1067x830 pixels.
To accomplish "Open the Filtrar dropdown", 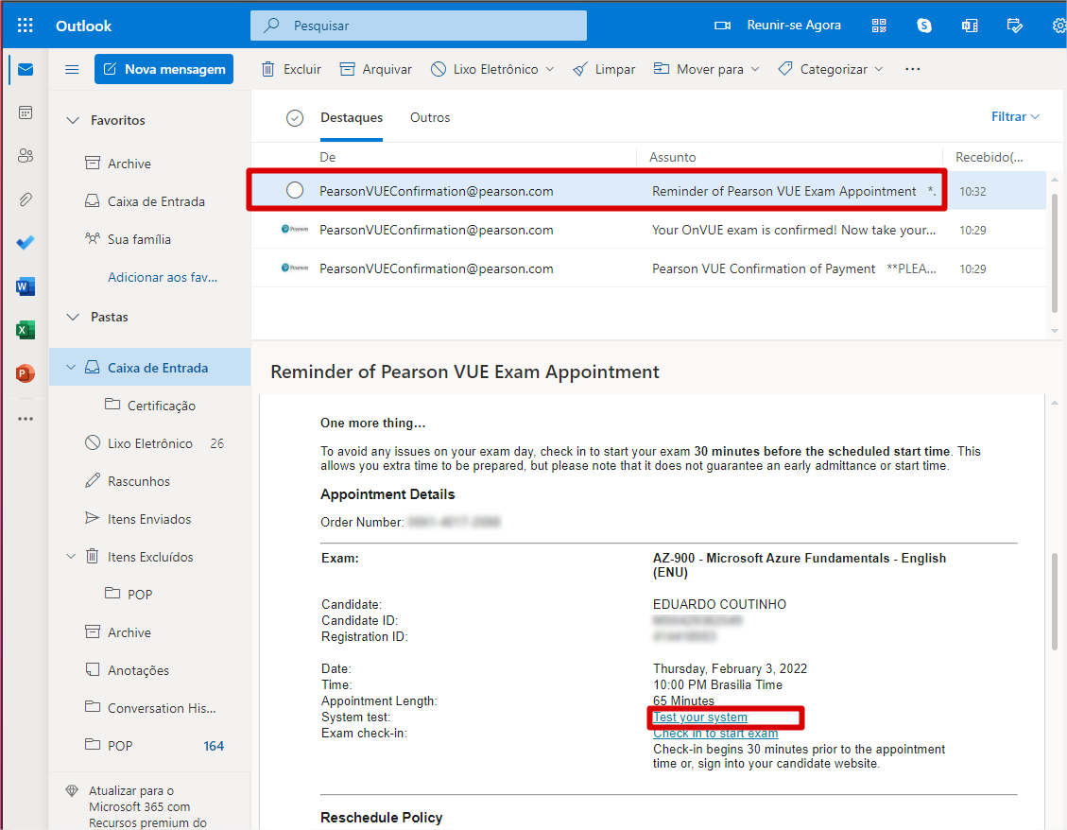I will 1015,117.
